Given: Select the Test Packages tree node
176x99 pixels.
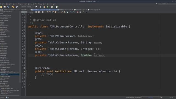Looking at the screenshot, I should click(x=4, y=78).
